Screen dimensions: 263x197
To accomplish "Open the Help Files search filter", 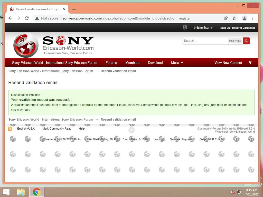I will click(x=235, y=41).
